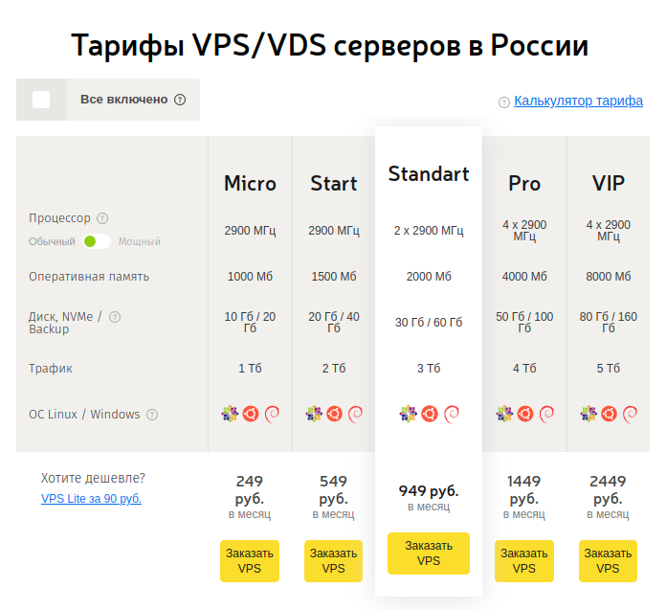666x610 pixels.
Task: Click the "949 руб." Standart price
Action: click(x=429, y=491)
